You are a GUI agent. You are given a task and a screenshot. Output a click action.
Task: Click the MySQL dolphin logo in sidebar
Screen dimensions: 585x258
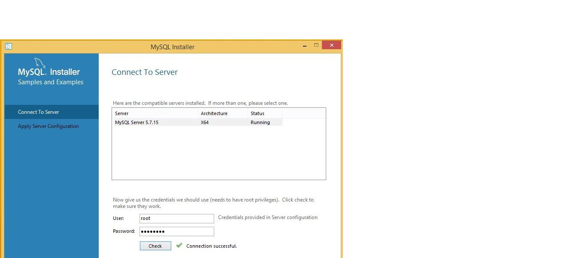(40, 63)
